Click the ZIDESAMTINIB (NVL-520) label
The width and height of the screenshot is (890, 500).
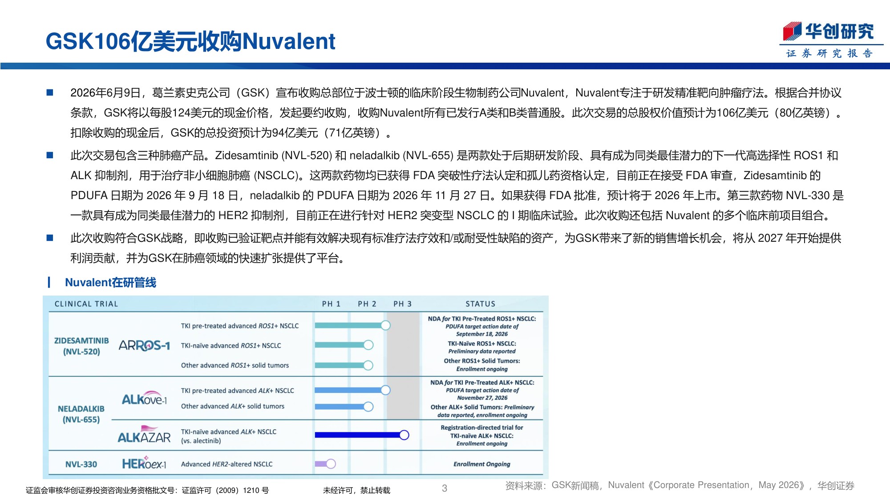pyautogui.click(x=81, y=346)
